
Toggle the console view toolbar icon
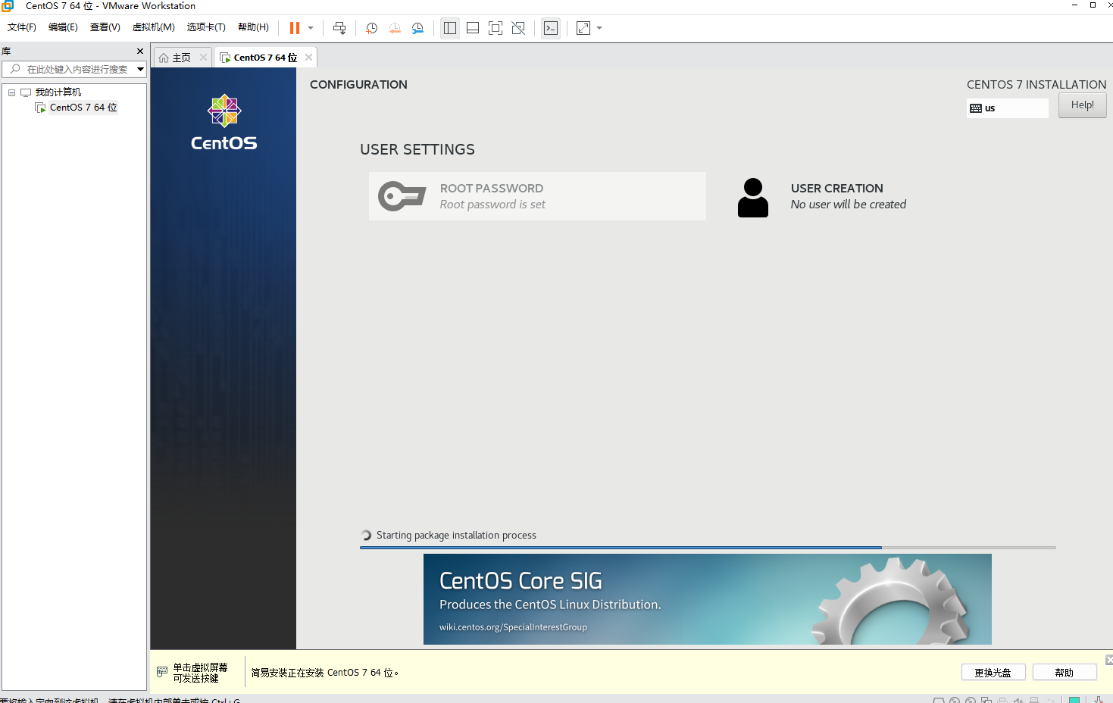(551, 28)
